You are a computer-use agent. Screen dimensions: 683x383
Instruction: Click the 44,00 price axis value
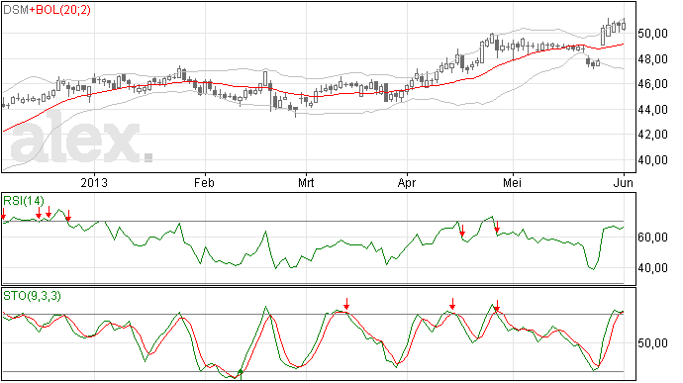pyautogui.click(x=652, y=110)
